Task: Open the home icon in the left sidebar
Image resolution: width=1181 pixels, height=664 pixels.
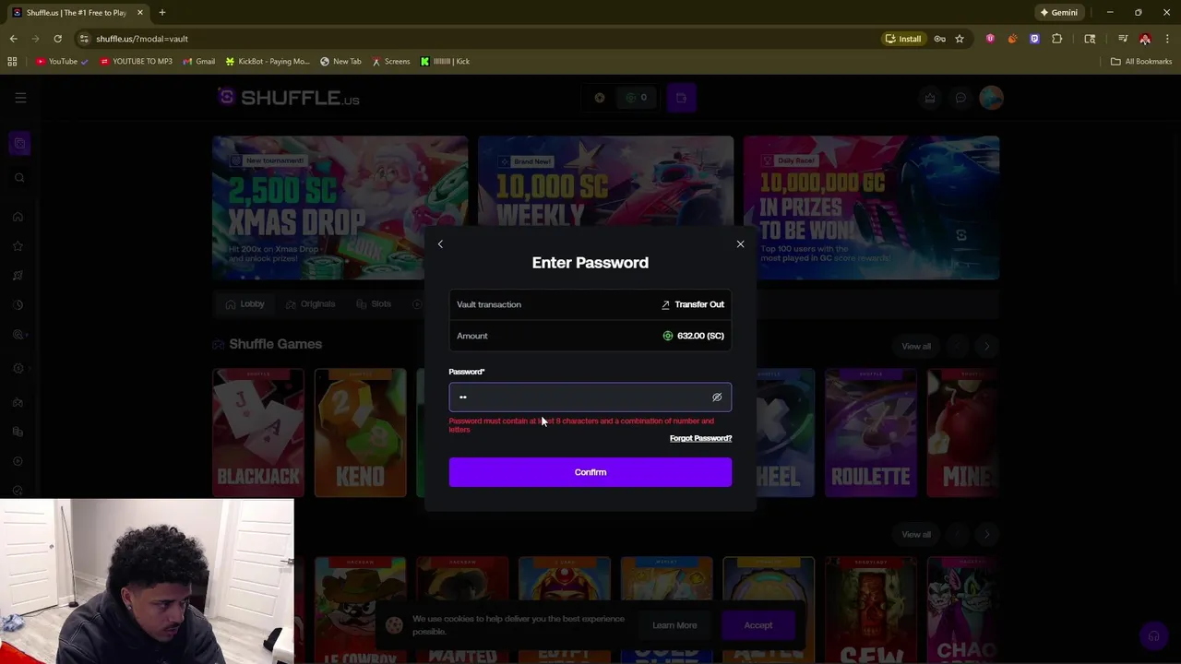Action: (18, 217)
